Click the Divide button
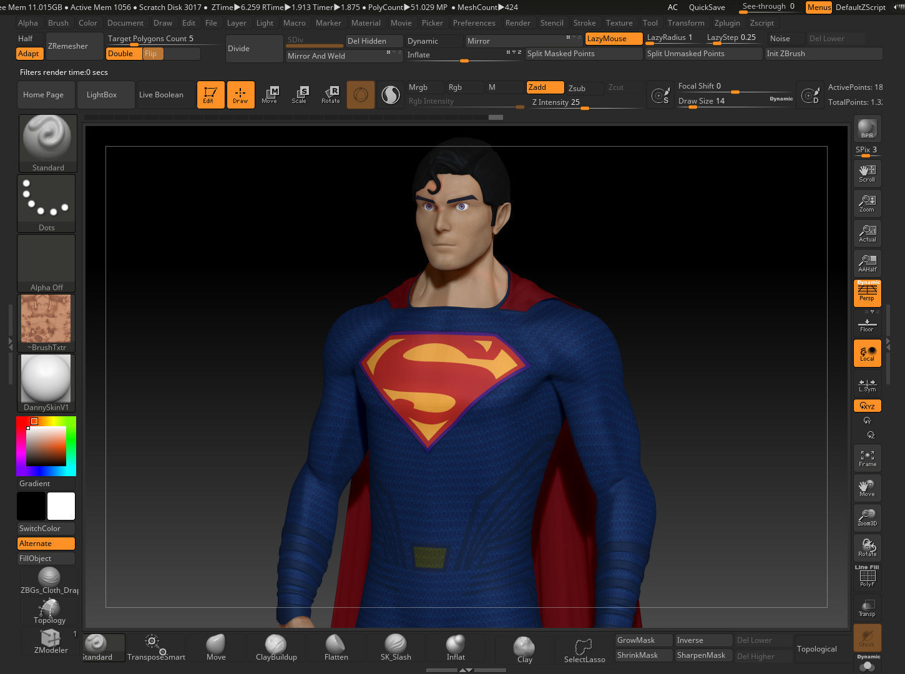 (255, 49)
